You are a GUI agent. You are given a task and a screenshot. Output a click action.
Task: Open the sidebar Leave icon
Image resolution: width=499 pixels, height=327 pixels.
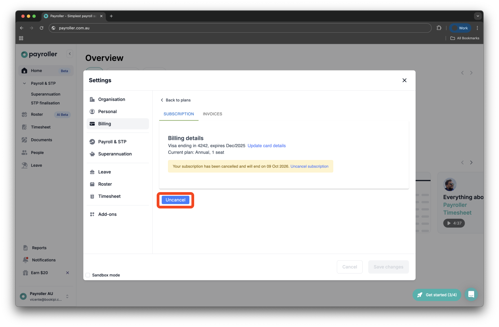tap(24, 166)
